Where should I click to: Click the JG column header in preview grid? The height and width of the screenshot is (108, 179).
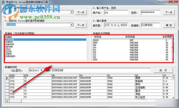167,75
